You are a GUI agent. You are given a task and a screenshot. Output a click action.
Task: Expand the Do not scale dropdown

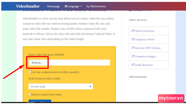[61, 87]
